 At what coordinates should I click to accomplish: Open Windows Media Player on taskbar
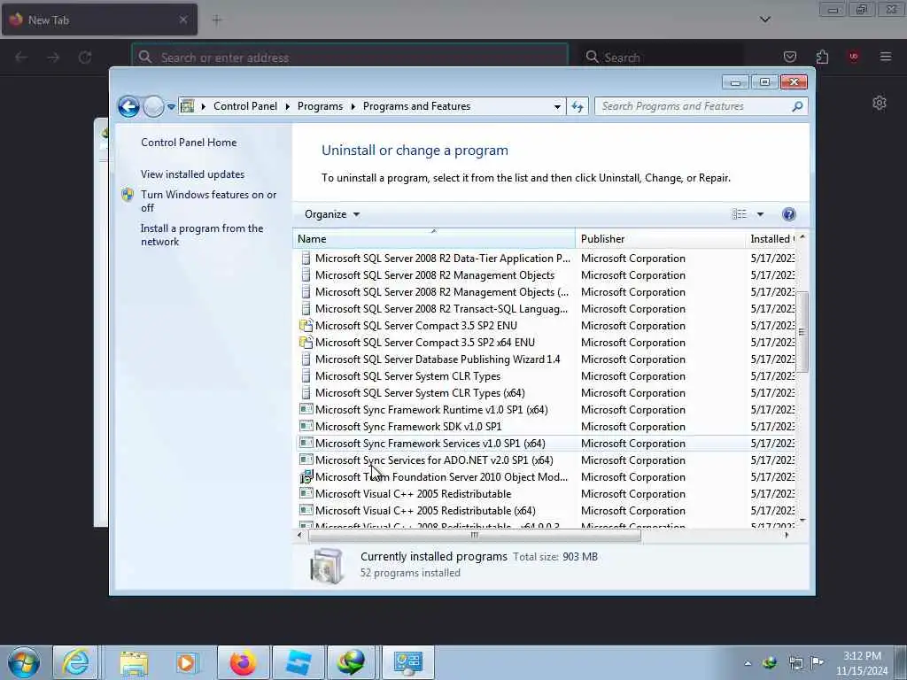(187, 662)
